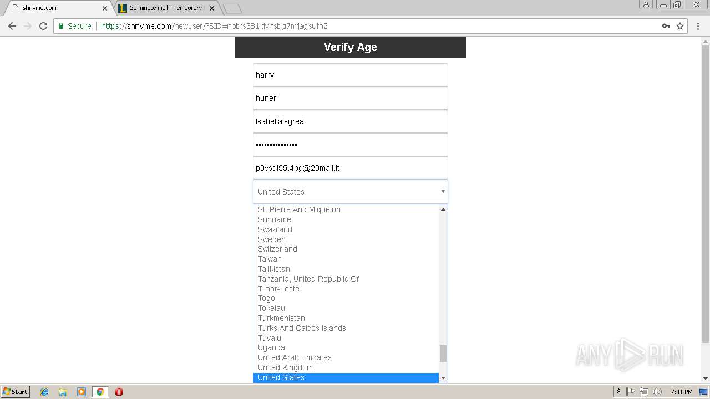Open the Chrome user profile button
710x399 pixels.
pos(646,4)
